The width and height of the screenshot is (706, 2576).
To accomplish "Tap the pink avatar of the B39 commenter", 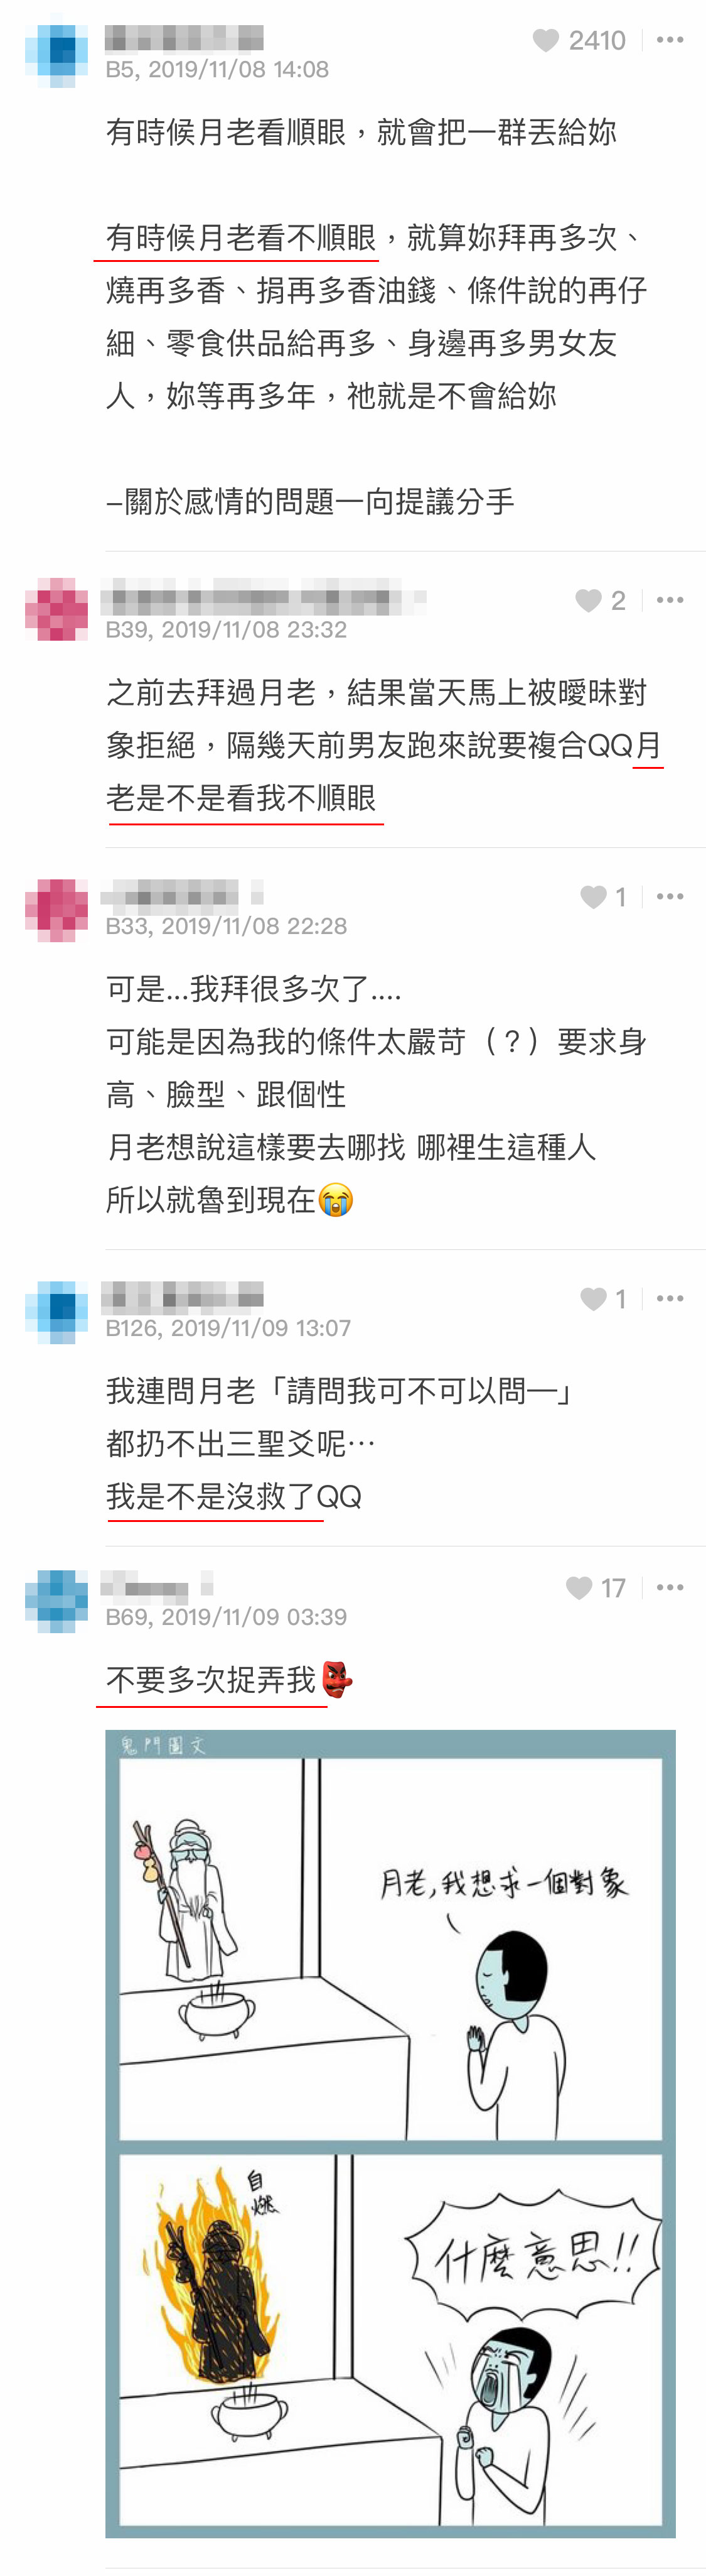I will click(x=56, y=609).
